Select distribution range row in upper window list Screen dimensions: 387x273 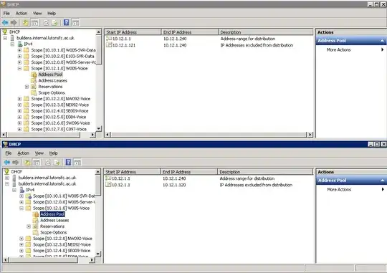(x=191, y=39)
